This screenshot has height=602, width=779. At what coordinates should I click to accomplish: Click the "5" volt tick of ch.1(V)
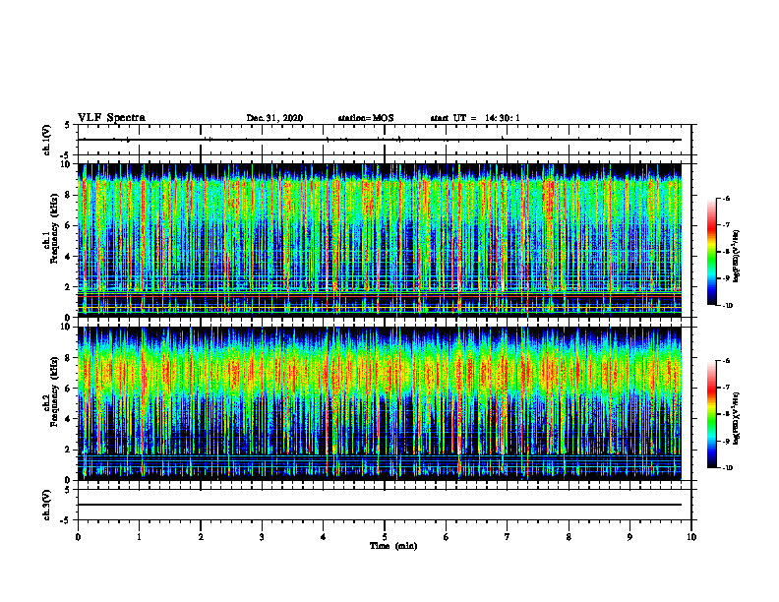(x=69, y=125)
